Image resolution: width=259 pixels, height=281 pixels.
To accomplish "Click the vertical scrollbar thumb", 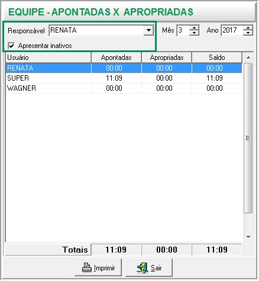I will point(248,138).
